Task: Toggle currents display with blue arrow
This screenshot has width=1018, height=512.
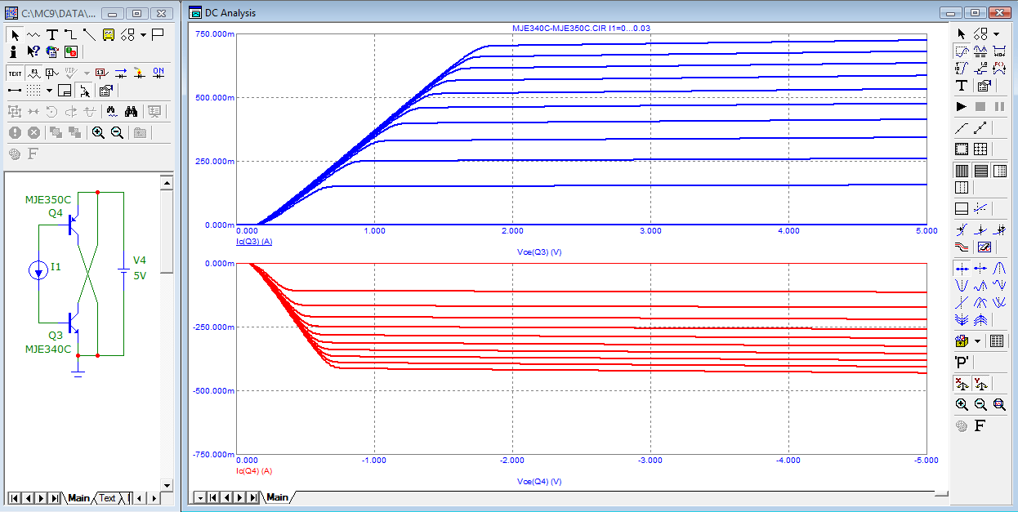Action: 121,73
